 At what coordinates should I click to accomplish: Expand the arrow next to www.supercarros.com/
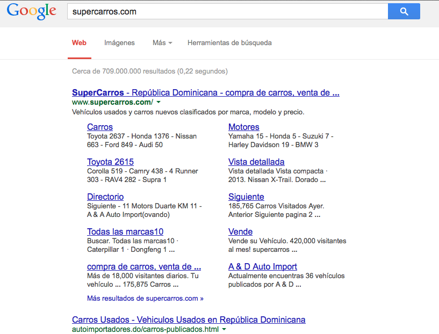159,102
